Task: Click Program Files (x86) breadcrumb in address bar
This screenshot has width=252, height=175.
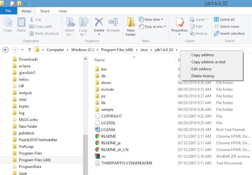Action: (x=117, y=50)
